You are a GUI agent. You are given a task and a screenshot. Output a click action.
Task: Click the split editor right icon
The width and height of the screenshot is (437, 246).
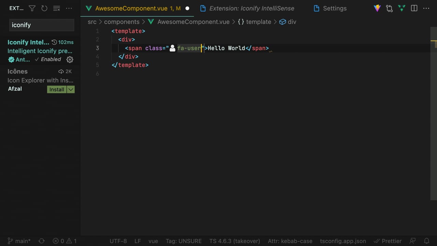click(414, 9)
